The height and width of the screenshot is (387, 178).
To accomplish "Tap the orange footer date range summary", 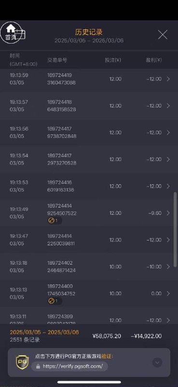I will 44,332.
